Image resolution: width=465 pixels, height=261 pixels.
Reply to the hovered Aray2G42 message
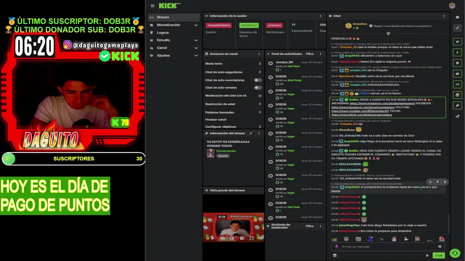tap(430, 182)
